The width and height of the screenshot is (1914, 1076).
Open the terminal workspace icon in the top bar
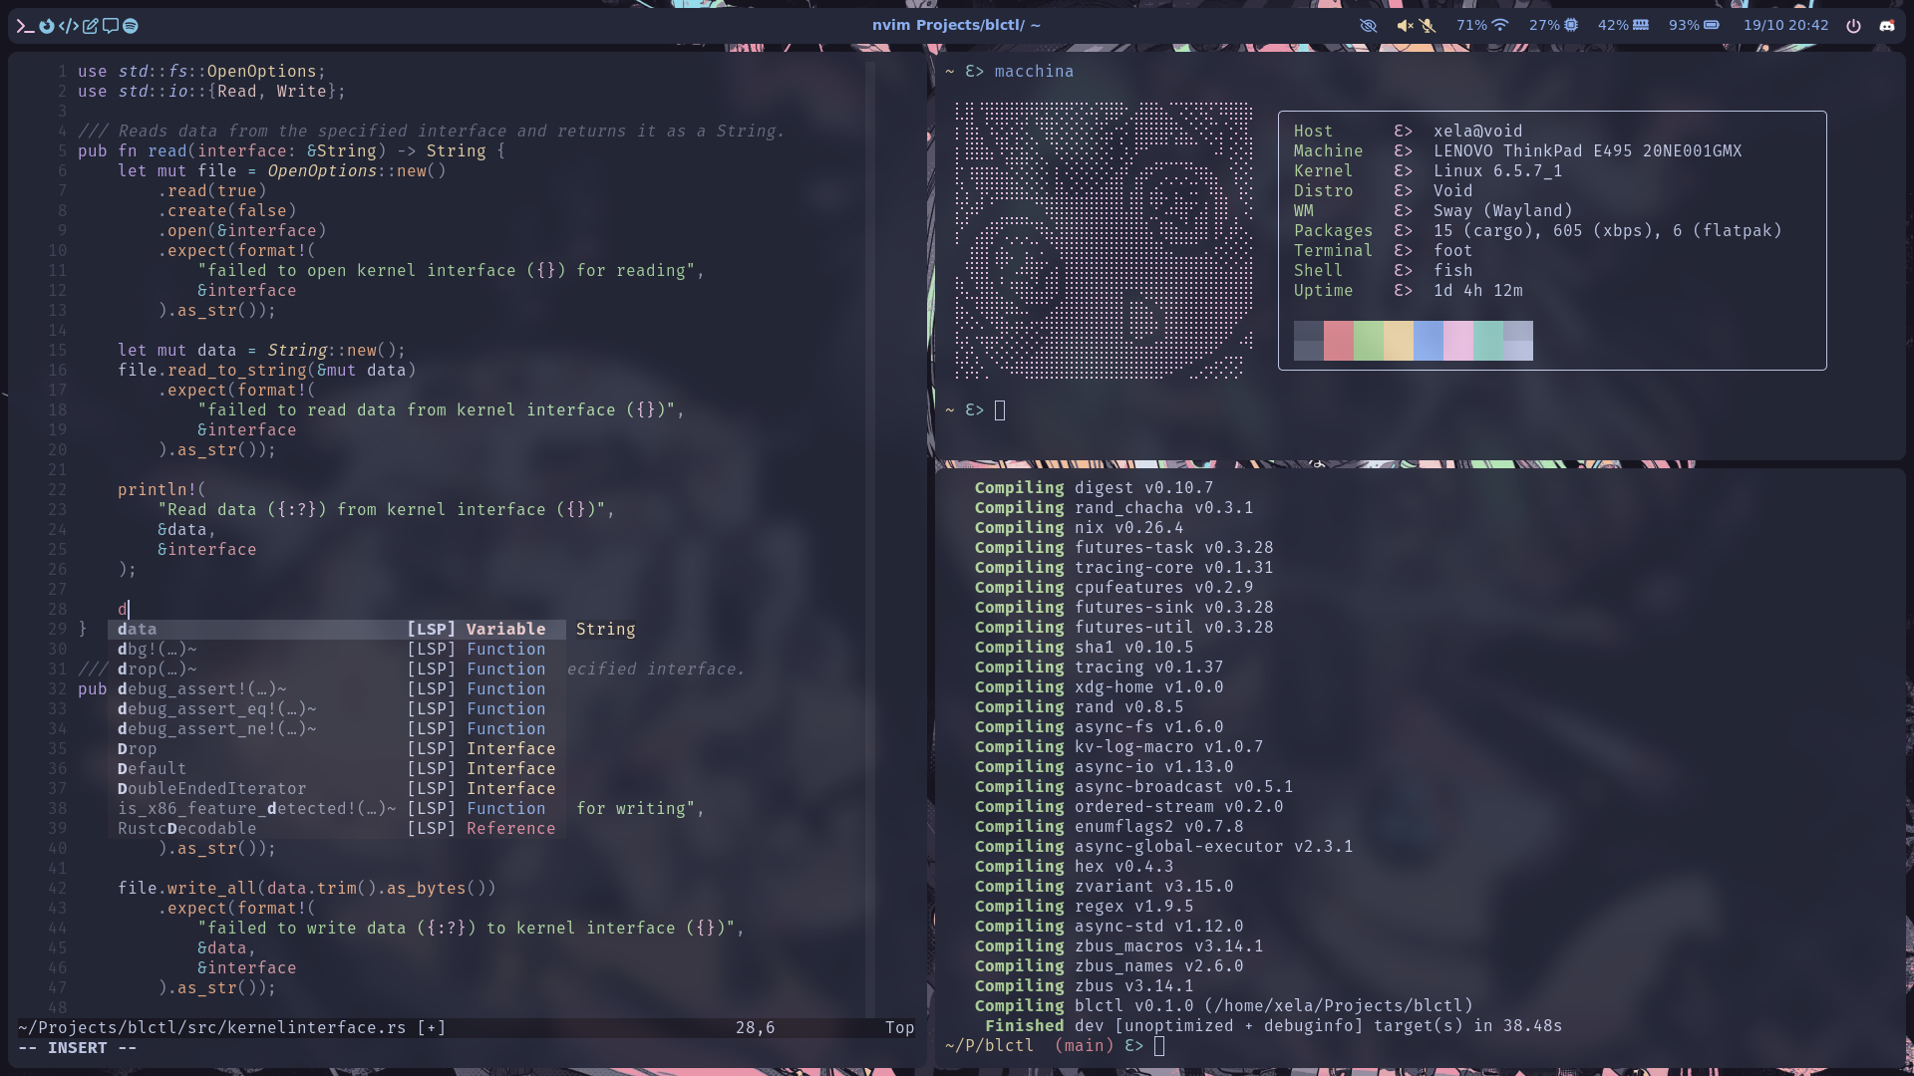pyautogui.click(x=26, y=26)
